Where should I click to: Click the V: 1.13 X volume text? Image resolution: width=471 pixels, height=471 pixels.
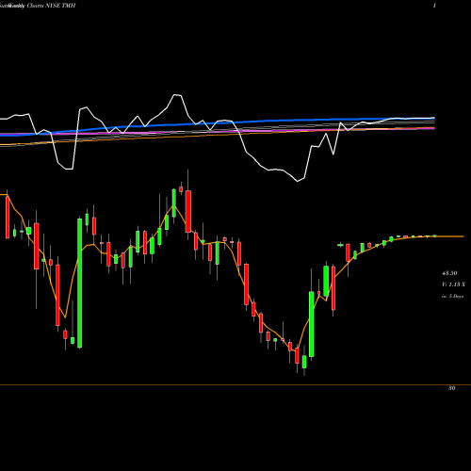point(453,284)
